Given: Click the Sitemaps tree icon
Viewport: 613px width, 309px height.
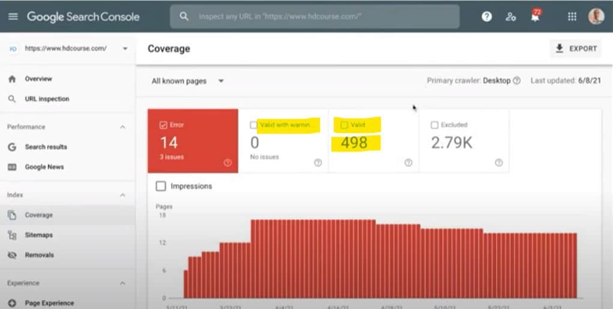Looking at the screenshot, I should coord(12,235).
